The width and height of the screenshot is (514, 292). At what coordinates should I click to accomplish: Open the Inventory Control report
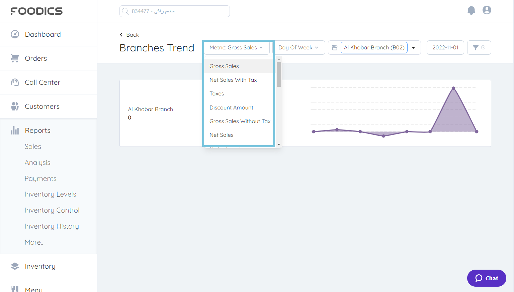click(x=52, y=210)
